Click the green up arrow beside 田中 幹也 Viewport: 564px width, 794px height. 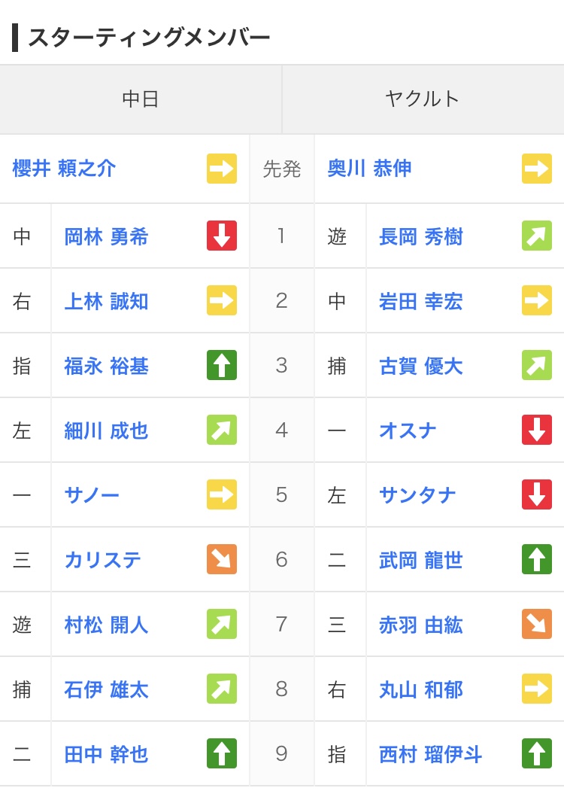point(222,753)
